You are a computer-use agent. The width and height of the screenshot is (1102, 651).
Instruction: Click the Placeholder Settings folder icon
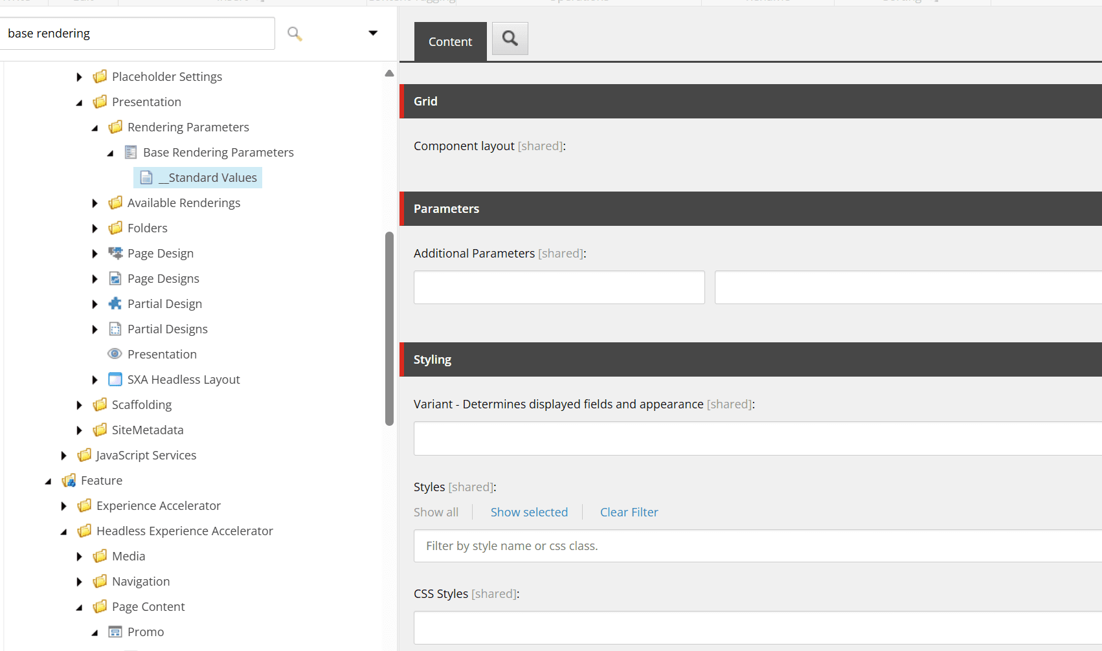100,76
